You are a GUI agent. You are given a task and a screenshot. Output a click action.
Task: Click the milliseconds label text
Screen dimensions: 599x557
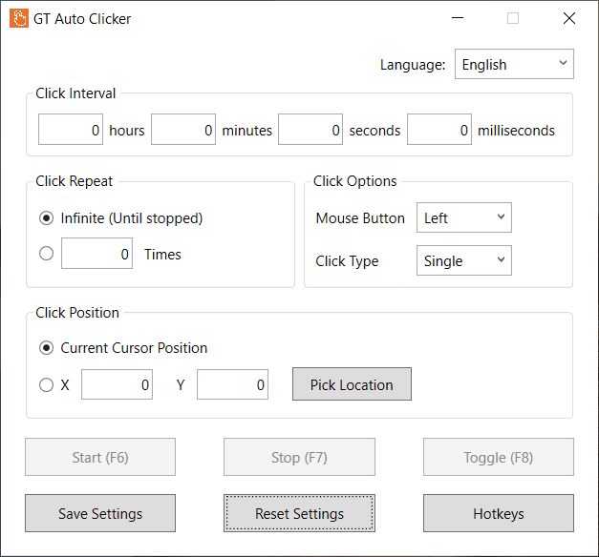point(516,131)
